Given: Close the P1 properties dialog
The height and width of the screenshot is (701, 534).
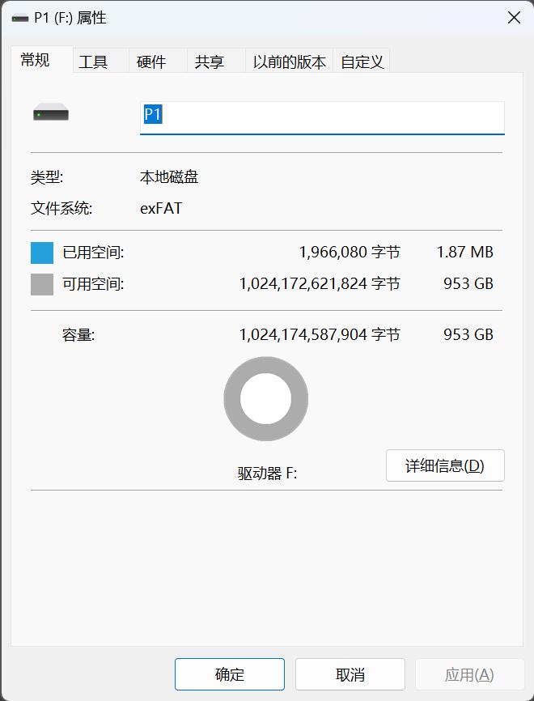Looking at the screenshot, I should [x=512, y=17].
